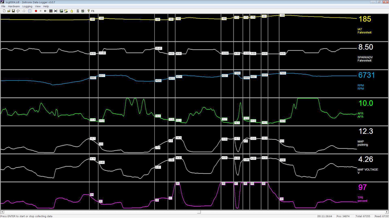This screenshot has width=389, height=218.
Task: Open the Help menu
Action: click(x=46, y=6)
